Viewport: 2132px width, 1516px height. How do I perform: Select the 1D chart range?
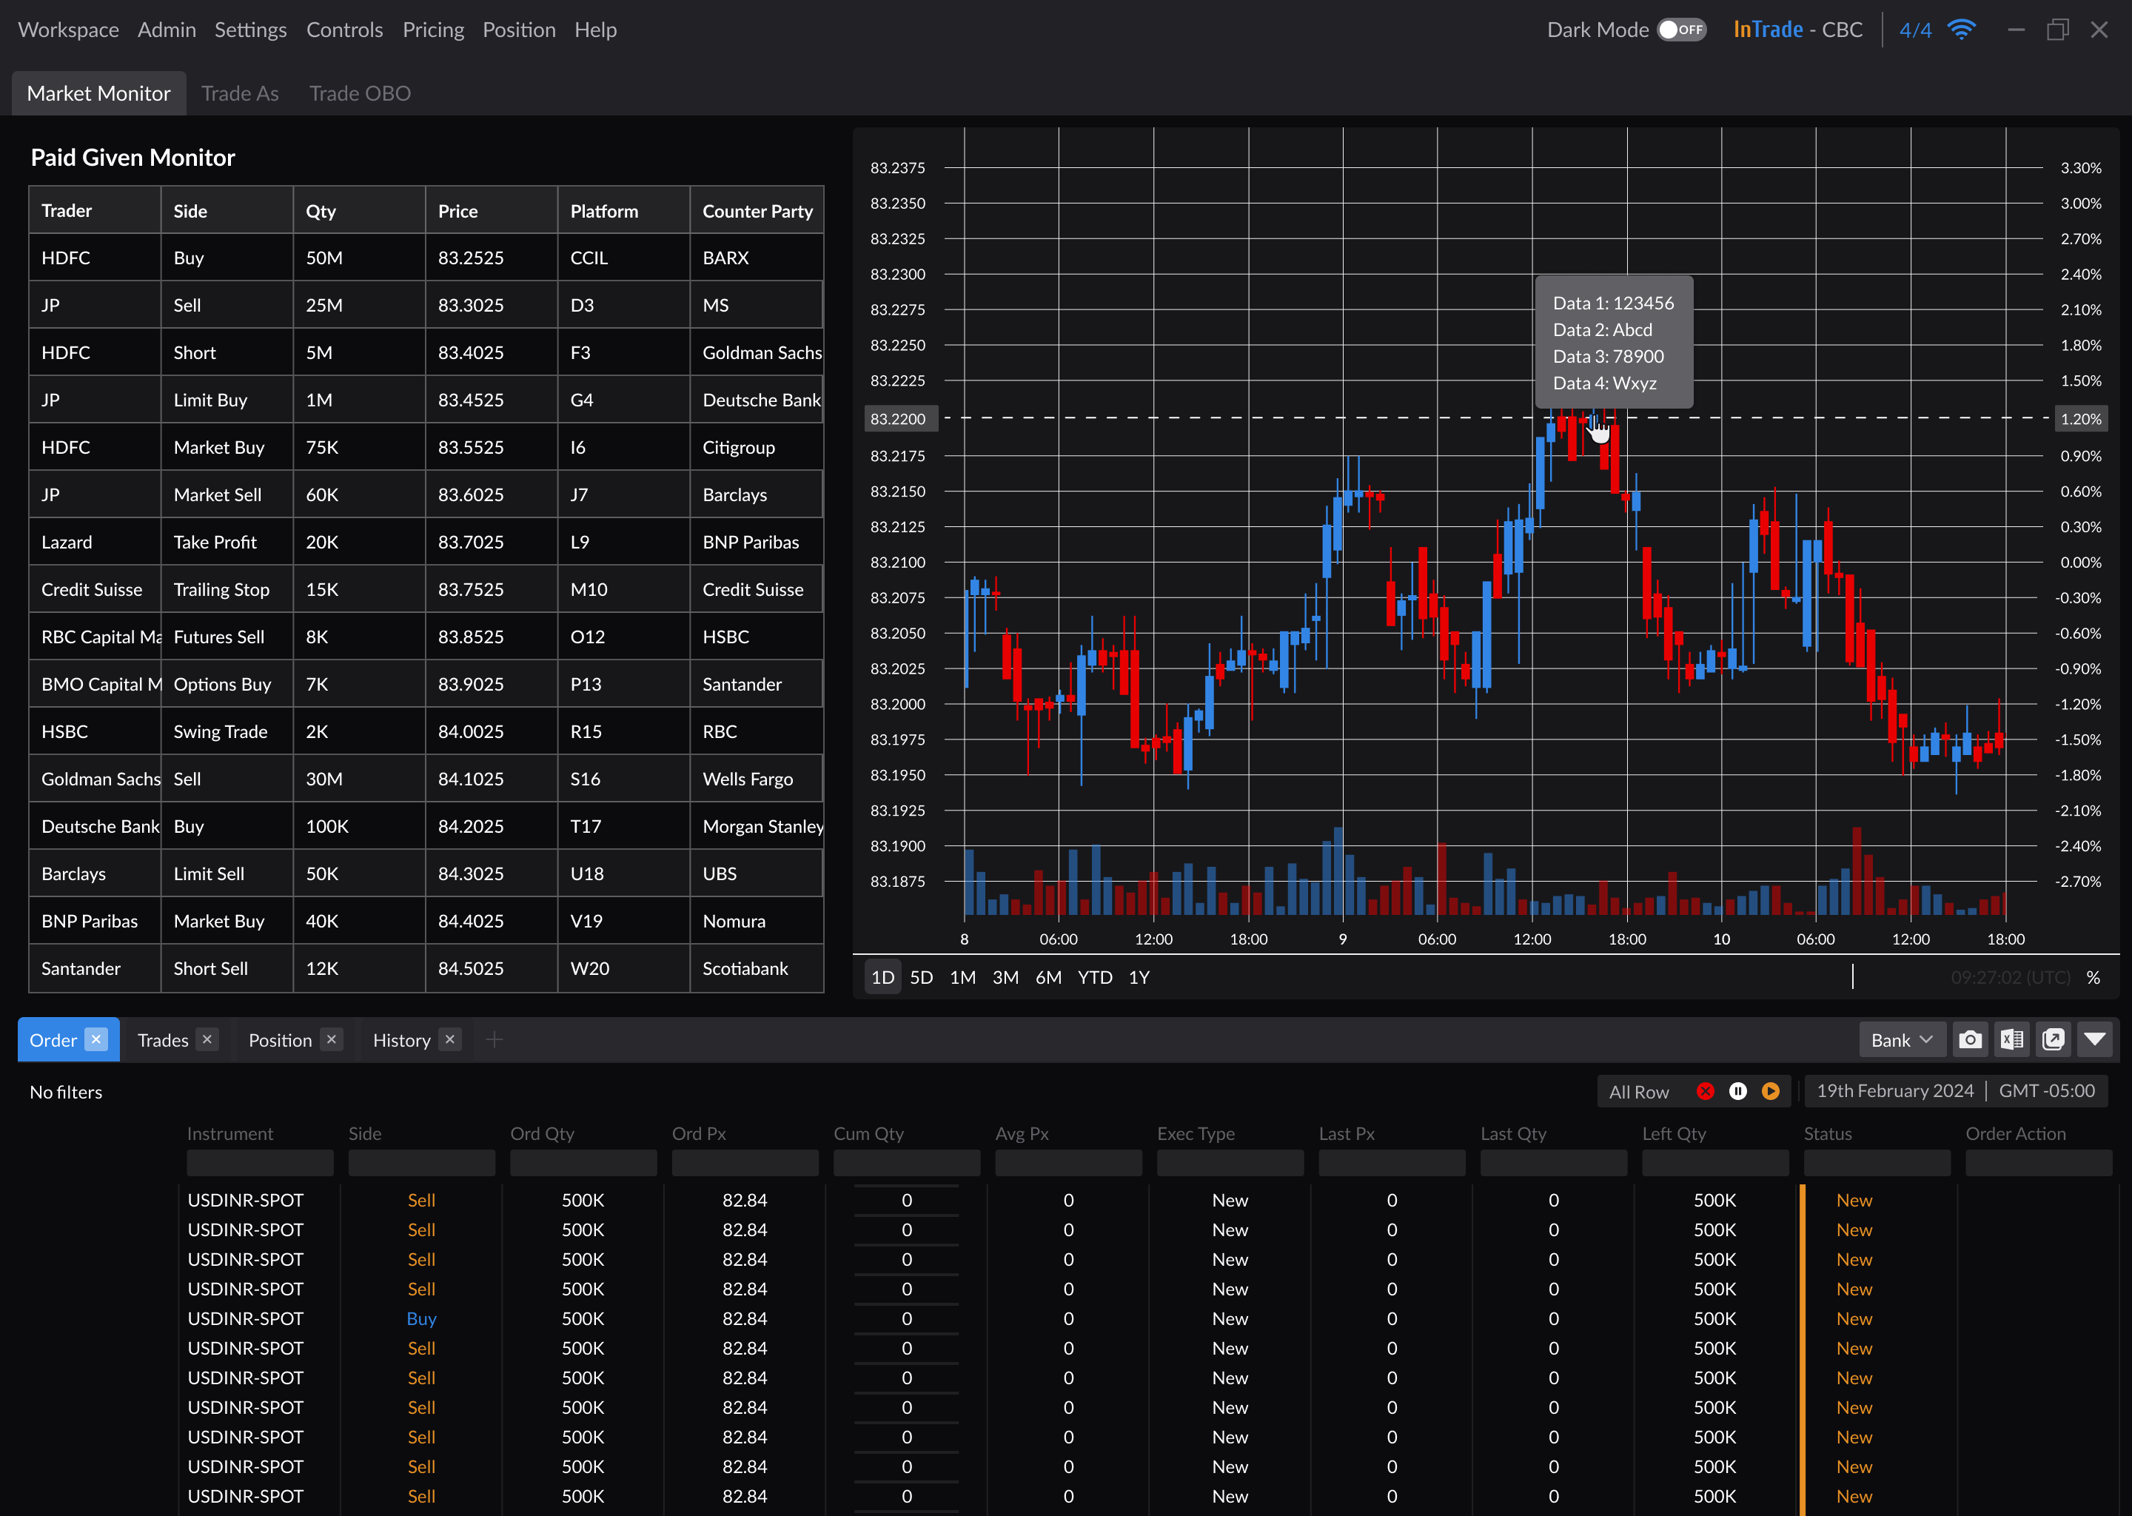883,977
